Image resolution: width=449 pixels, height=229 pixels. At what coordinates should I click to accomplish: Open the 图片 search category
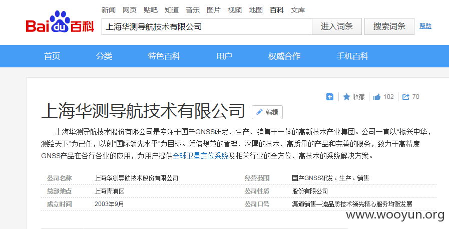point(214,10)
